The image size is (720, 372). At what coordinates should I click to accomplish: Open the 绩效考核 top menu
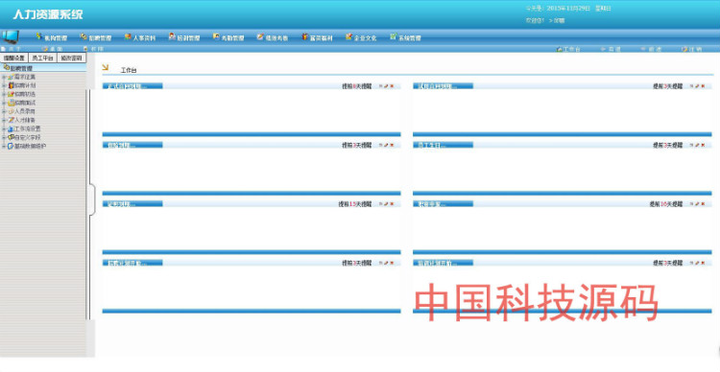[x=276, y=38]
